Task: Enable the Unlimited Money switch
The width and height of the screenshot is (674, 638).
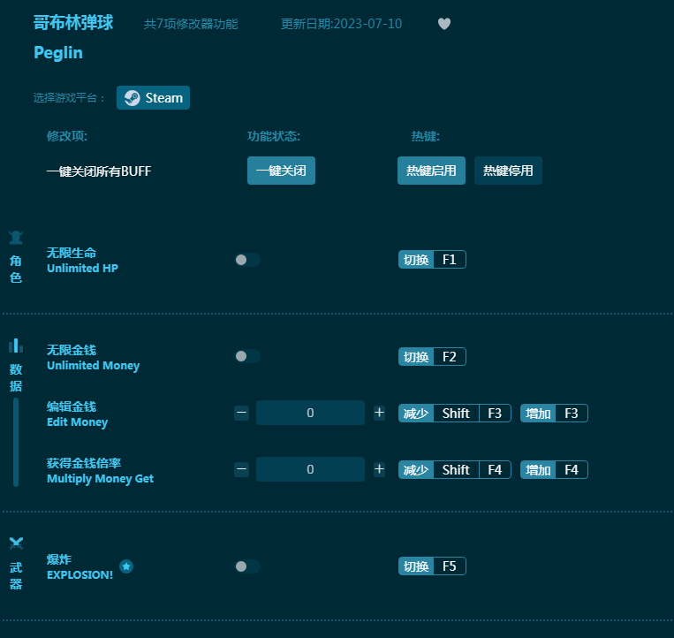Action: point(247,356)
